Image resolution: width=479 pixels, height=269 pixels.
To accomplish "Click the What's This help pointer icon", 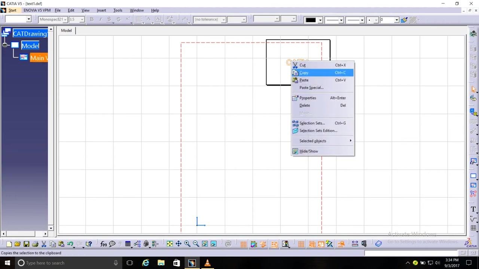I will pos(89,244).
